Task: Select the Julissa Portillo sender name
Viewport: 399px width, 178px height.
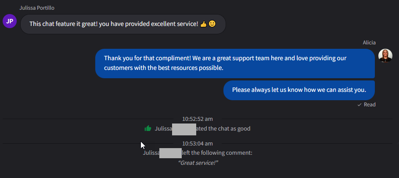Action: point(37,8)
